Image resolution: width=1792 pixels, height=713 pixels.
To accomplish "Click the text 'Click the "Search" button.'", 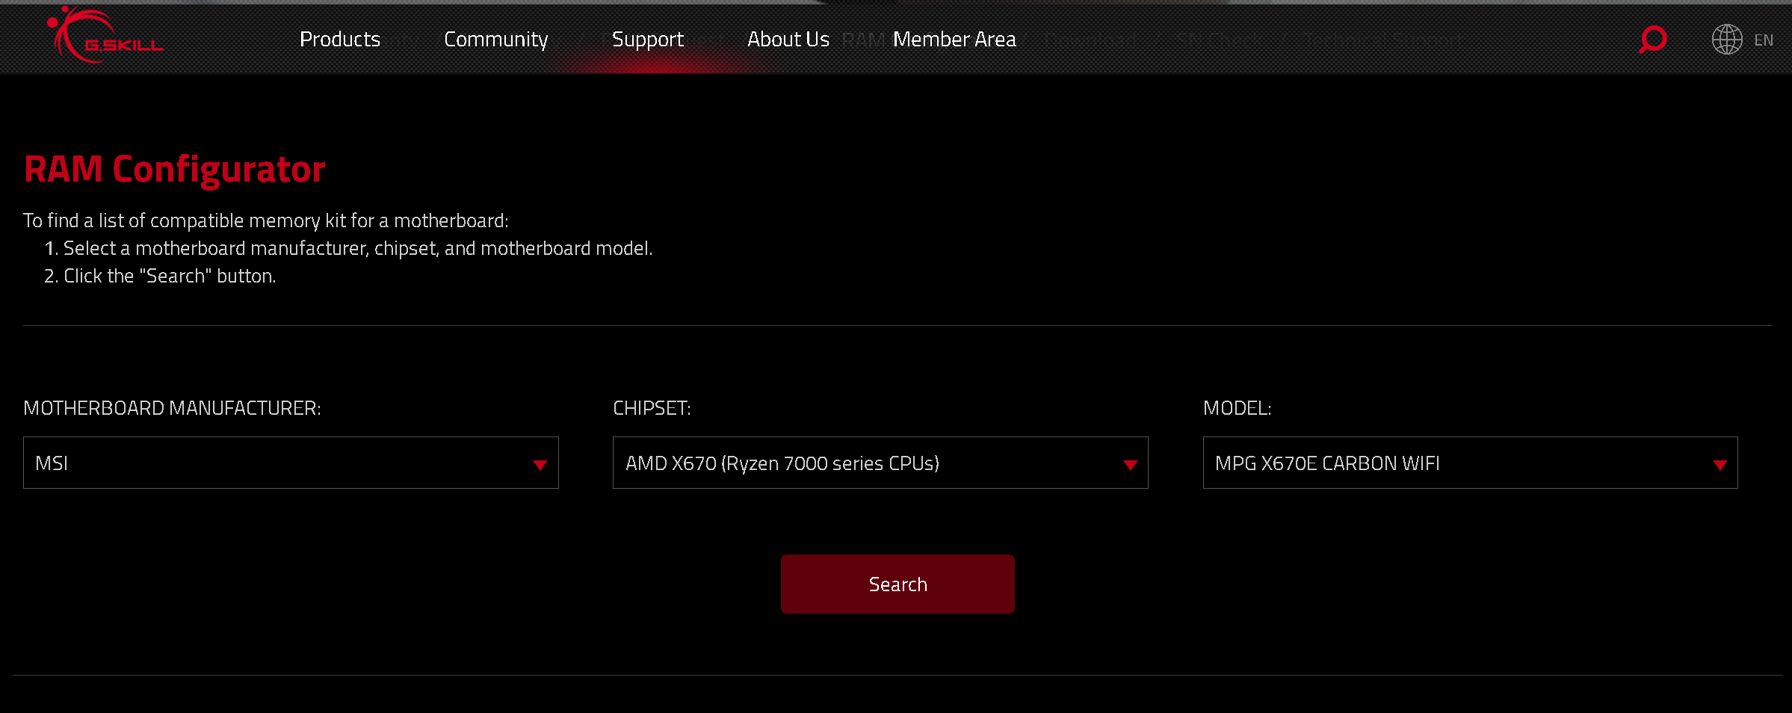I will point(170,276).
